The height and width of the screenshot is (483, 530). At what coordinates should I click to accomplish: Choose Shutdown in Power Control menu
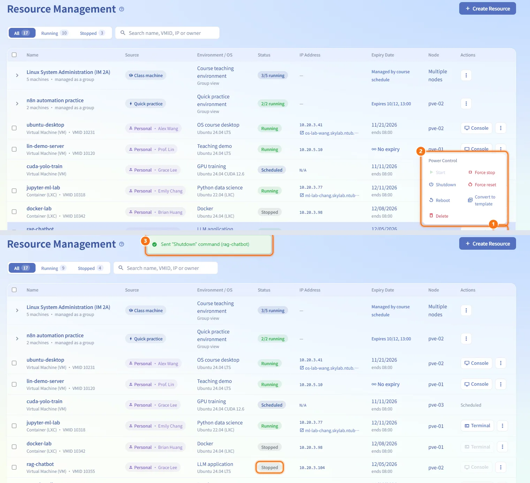(x=442, y=184)
